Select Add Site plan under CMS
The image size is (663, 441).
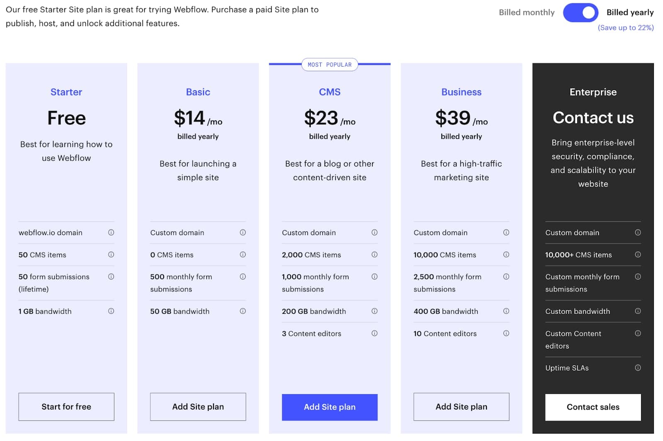point(329,407)
